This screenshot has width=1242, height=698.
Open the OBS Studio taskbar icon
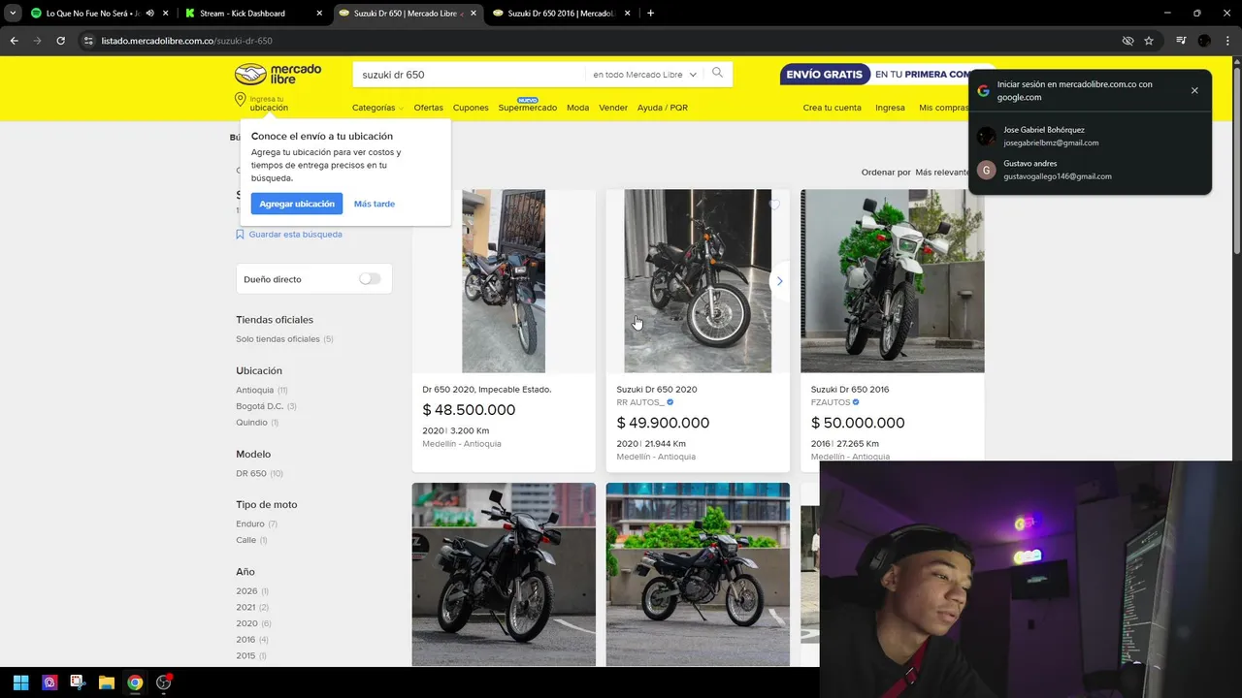click(x=164, y=682)
